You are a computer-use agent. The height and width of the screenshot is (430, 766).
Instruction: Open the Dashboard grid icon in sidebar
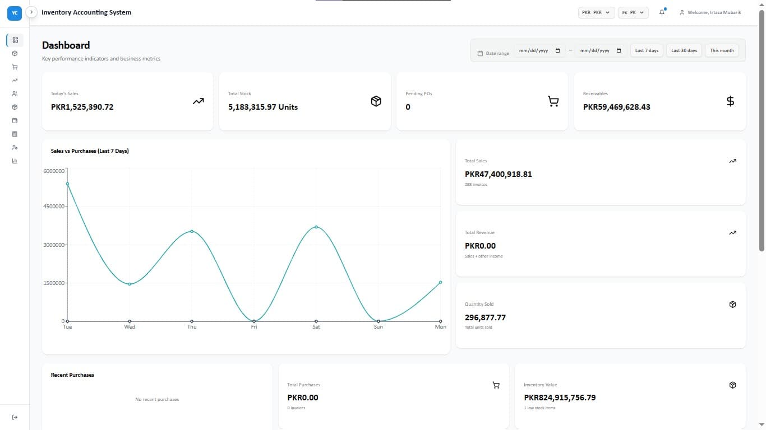[15, 40]
